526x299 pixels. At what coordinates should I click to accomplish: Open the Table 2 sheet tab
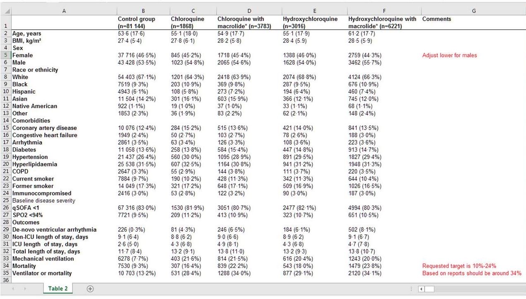(58, 289)
